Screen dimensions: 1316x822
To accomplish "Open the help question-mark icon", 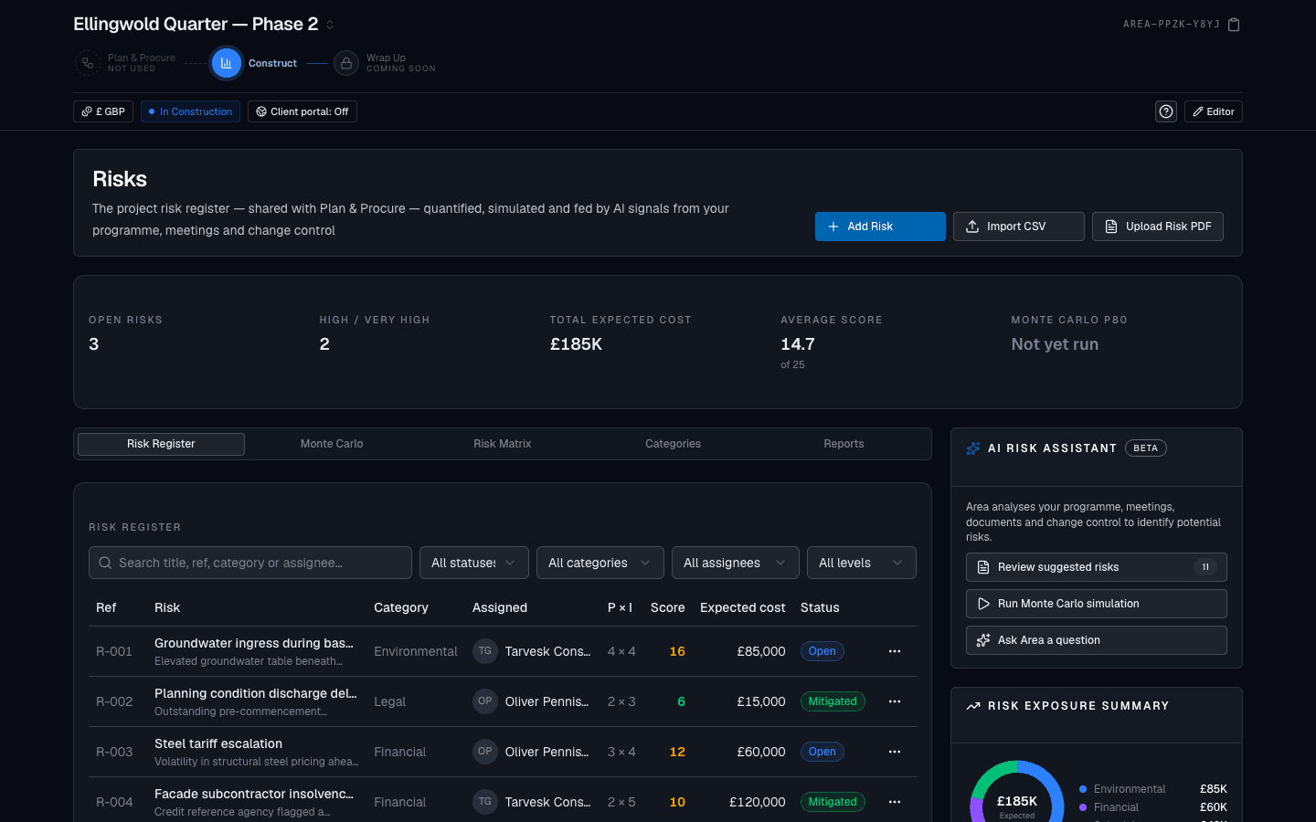I will click(x=1166, y=111).
